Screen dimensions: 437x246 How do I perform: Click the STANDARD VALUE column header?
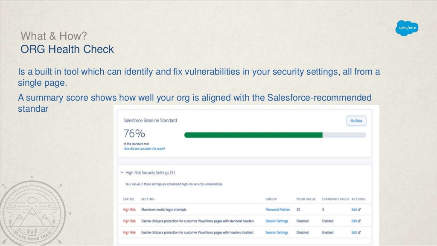click(x=335, y=199)
